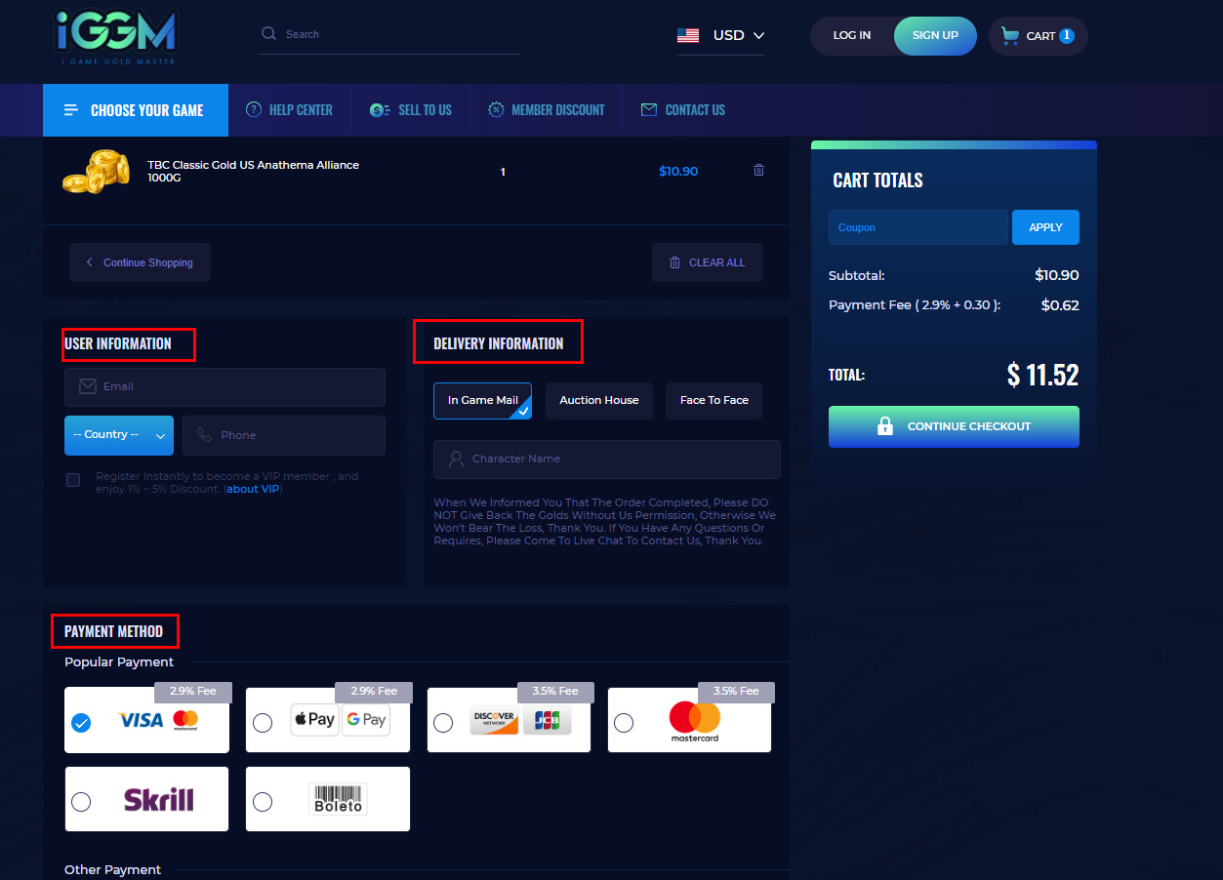Click the Help Center question mark icon
Viewport: 1223px width, 880px height.
[x=254, y=110]
